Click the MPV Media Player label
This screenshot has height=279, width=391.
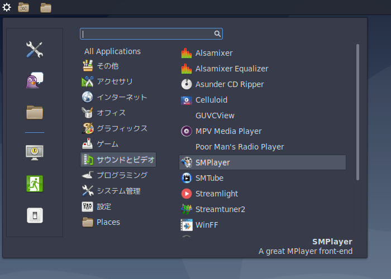tap(228, 131)
